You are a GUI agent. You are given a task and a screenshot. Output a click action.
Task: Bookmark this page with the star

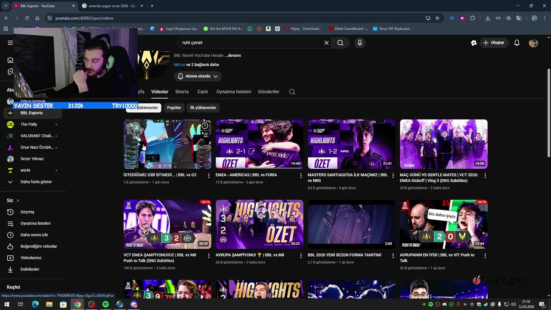coord(437,18)
